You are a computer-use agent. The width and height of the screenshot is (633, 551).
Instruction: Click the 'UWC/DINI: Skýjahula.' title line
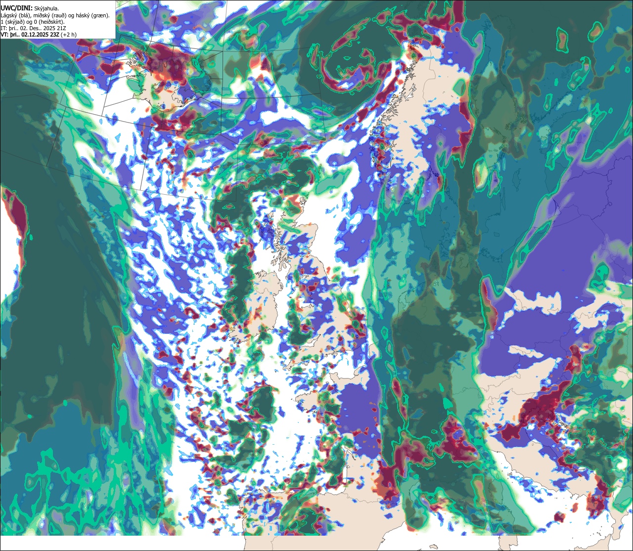pyautogui.click(x=30, y=8)
